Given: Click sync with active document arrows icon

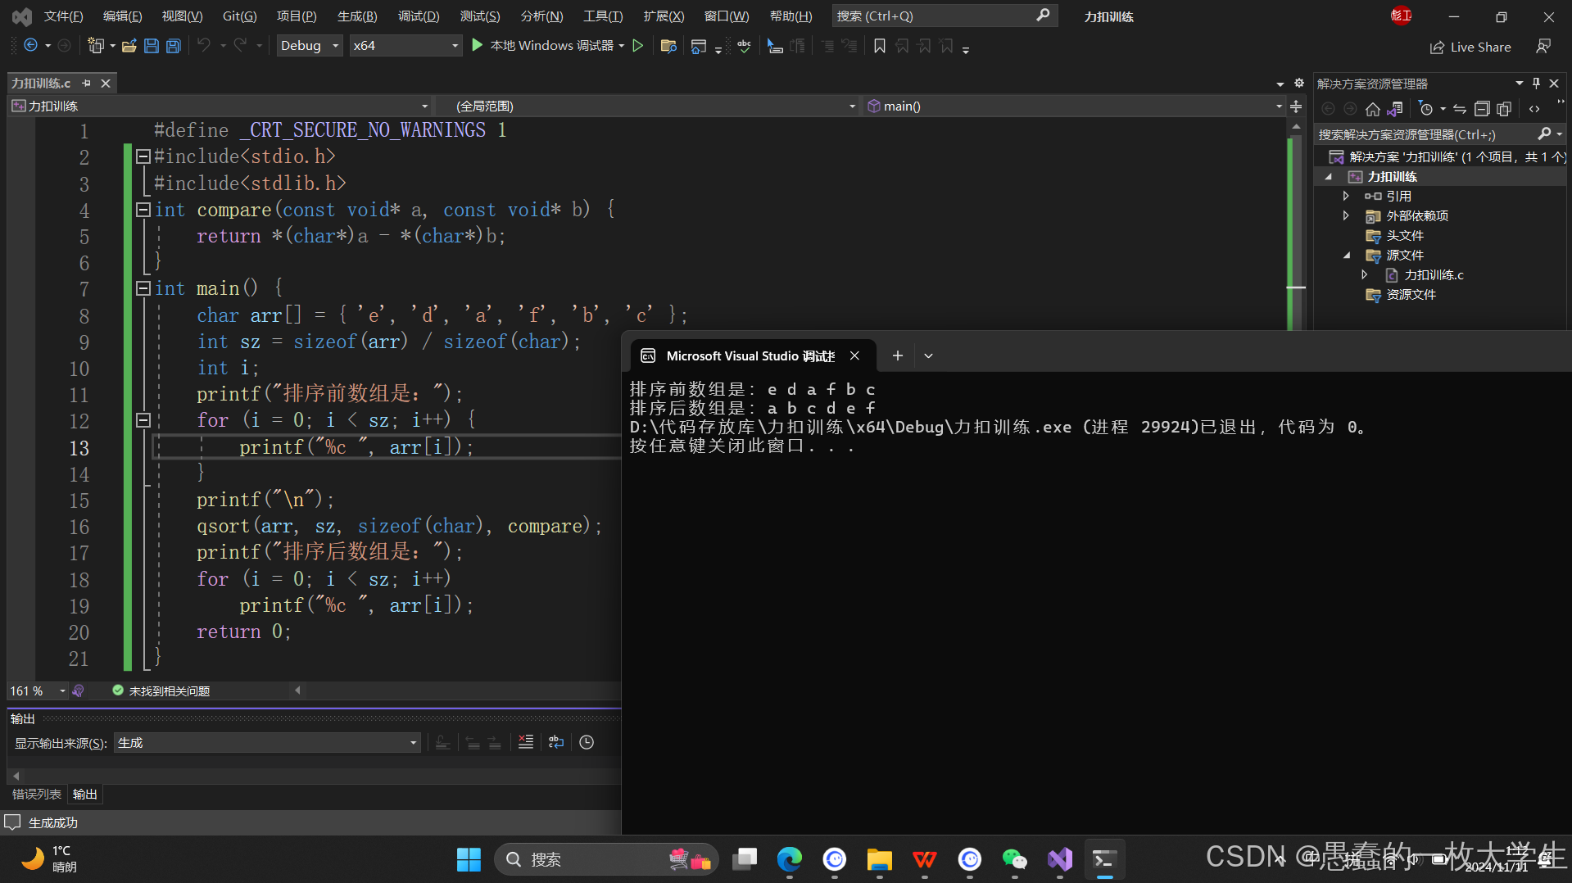Looking at the screenshot, I should click(x=1460, y=108).
